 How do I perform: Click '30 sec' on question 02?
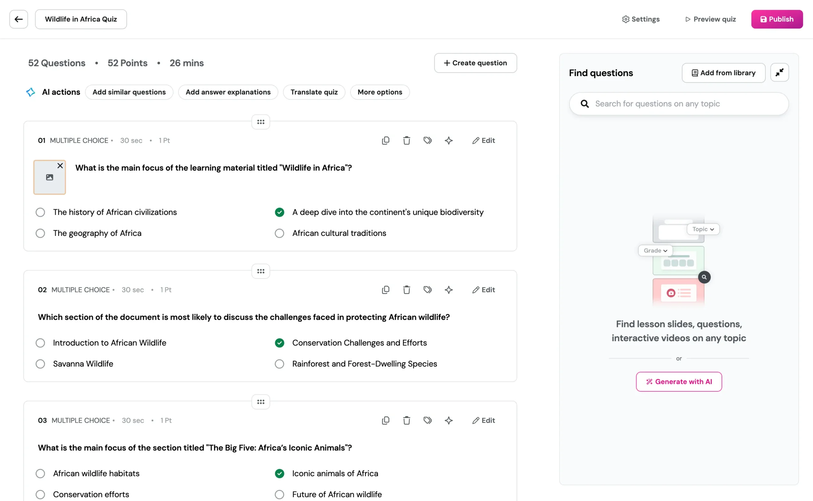pyautogui.click(x=133, y=290)
